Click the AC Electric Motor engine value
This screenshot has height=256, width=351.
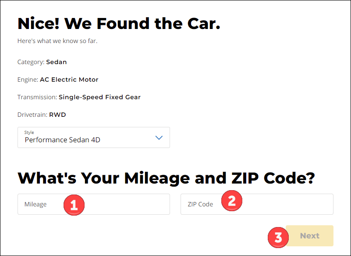click(x=69, y=79)
